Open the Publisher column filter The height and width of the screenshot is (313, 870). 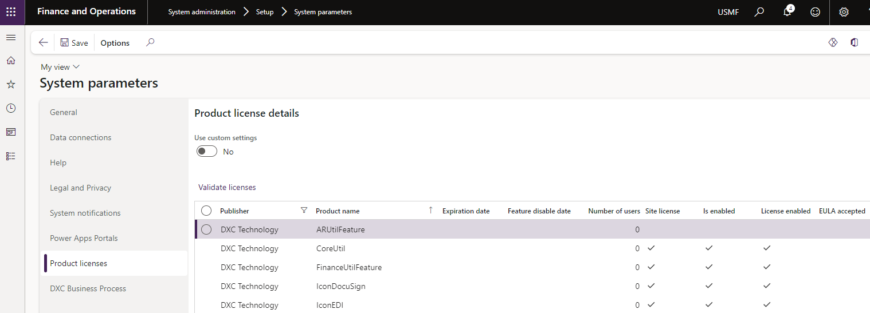click(304, 211)
